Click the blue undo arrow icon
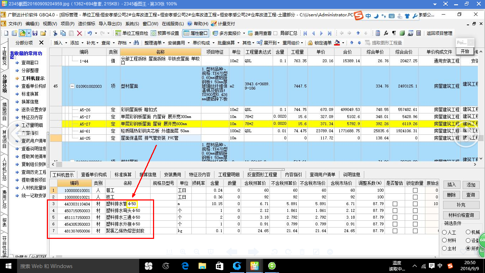 point(90,33)
